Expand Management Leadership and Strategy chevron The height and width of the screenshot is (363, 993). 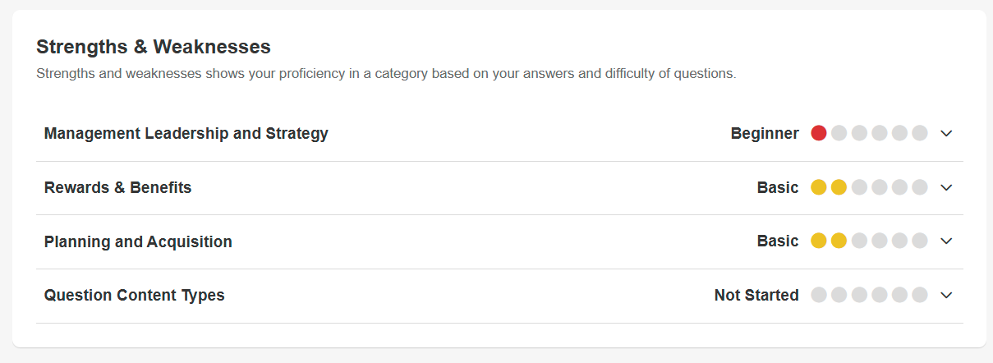click(x=946, y=133)
